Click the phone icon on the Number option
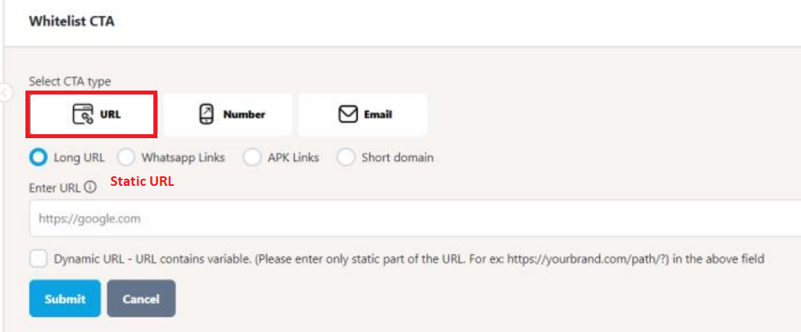The width and height of the screenshot is (801, 332). 206,114
